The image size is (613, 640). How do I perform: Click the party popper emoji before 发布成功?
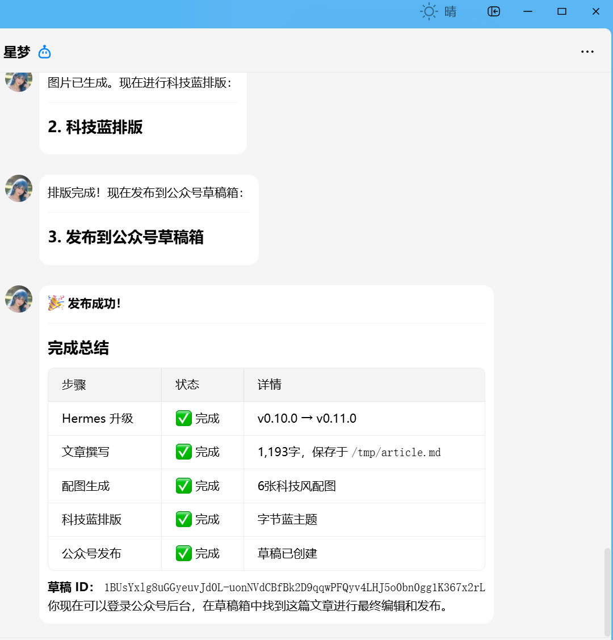pyautogui.click(x=56, y=303)
